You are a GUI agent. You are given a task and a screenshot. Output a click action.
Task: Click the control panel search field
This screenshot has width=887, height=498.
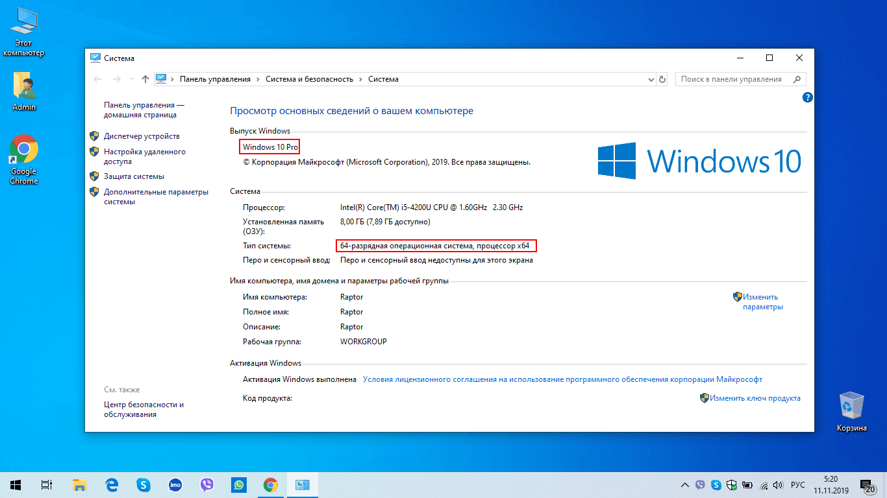[x=734, y=79]
